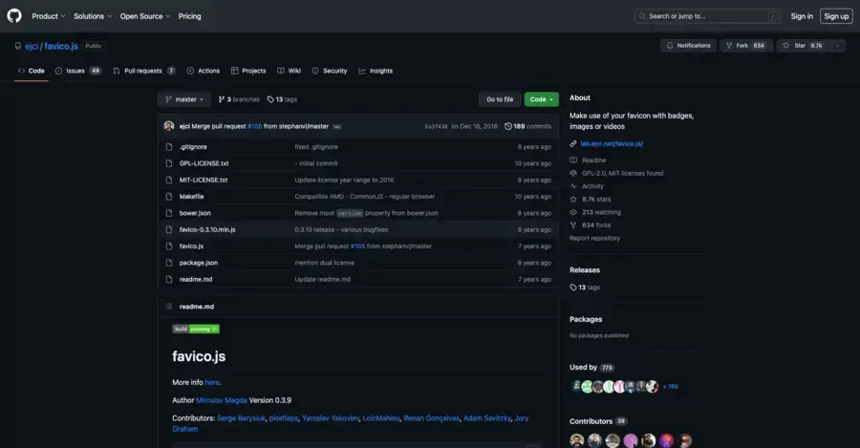Open the .gitignore file
Viewport: 860px width, 448px height.
[193, 147]
